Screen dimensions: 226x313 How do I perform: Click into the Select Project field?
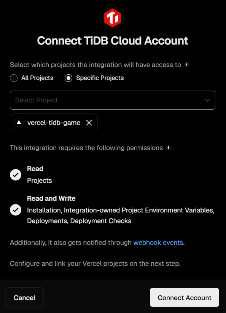[x=113, y=100]
